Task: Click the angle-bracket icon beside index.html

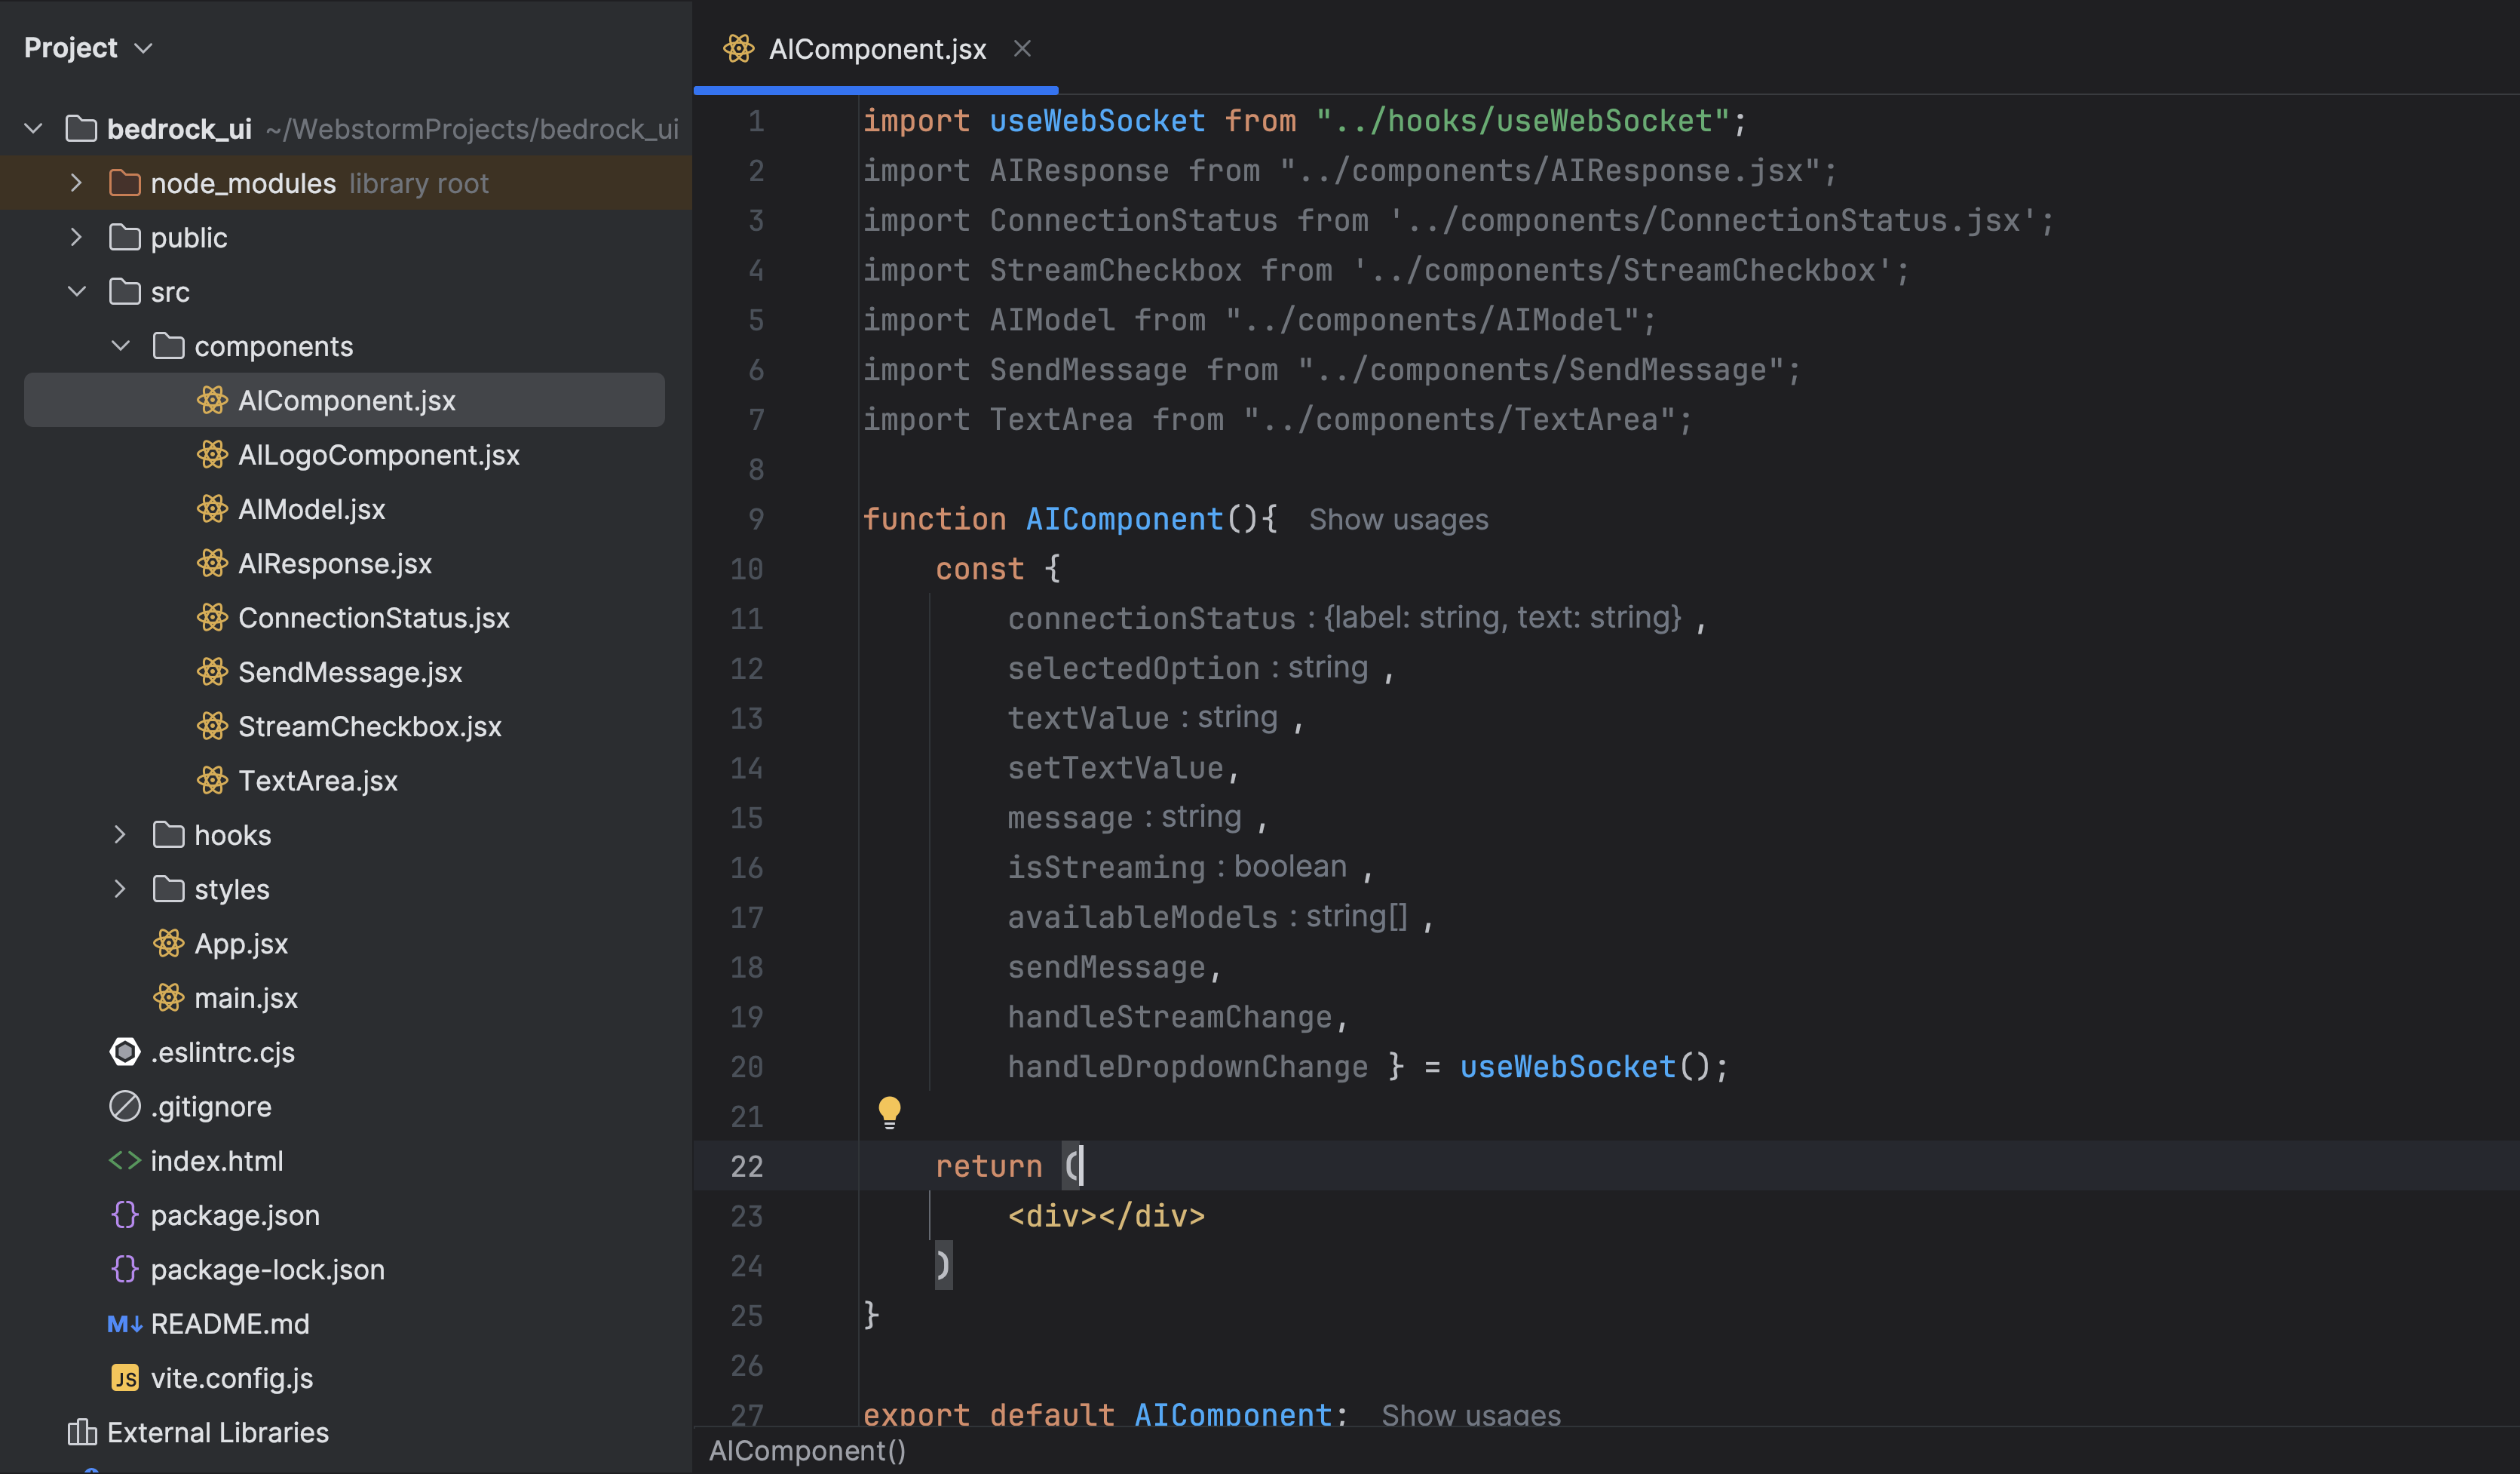Action: pos(124,1161)
